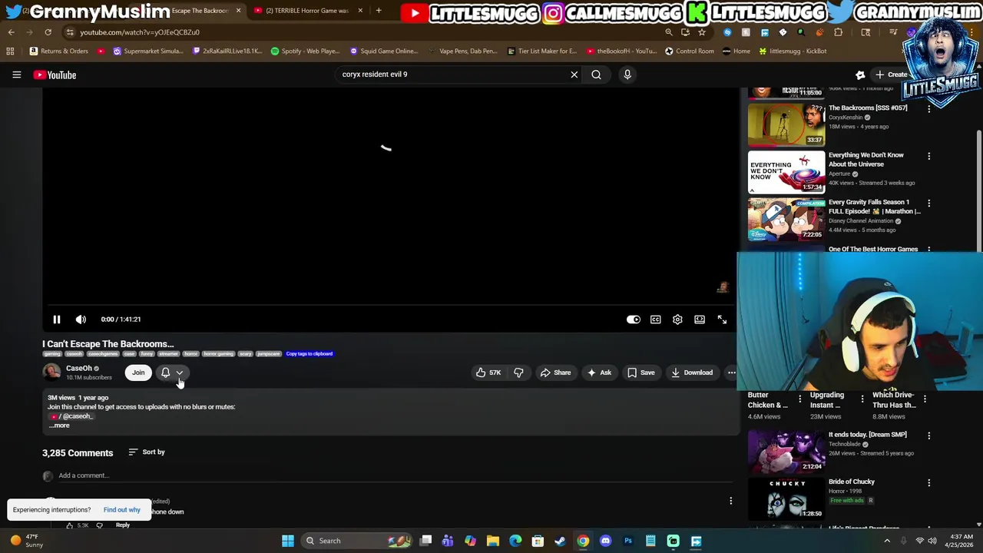Open the 'Tier List Maker for E...' bookmark
Screen dimensions: 983x553
pos(541,51)
